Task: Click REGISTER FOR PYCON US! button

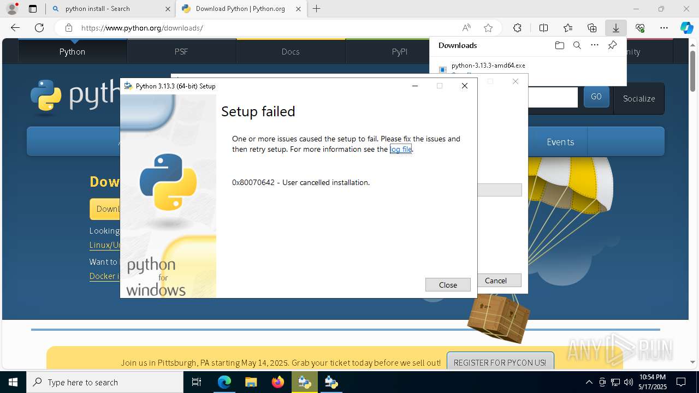Action: [500, 362]
